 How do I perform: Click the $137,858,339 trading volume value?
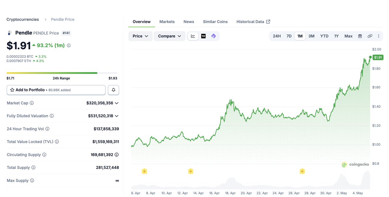(x=106, y=129)
